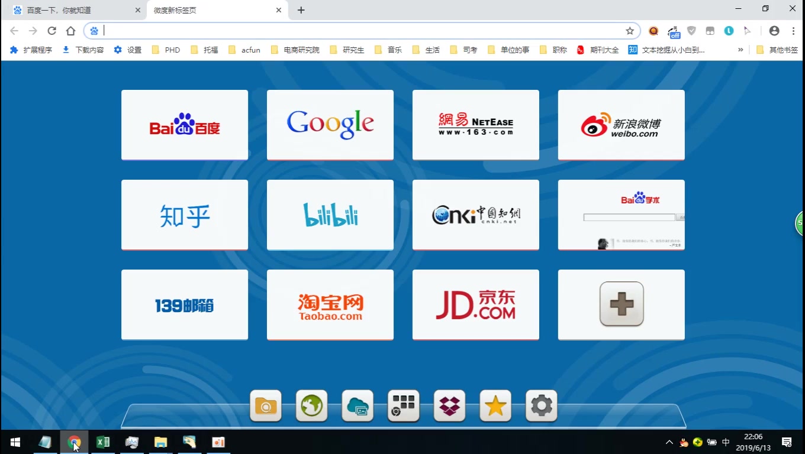Click the purple diamond-pattern dock icon

point(450,406)
